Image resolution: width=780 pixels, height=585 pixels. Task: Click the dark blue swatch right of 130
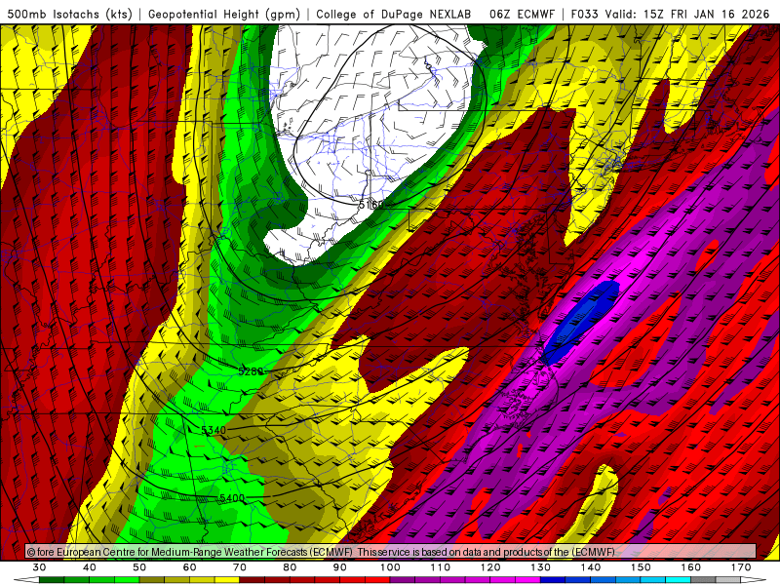(x=553, y=580)
